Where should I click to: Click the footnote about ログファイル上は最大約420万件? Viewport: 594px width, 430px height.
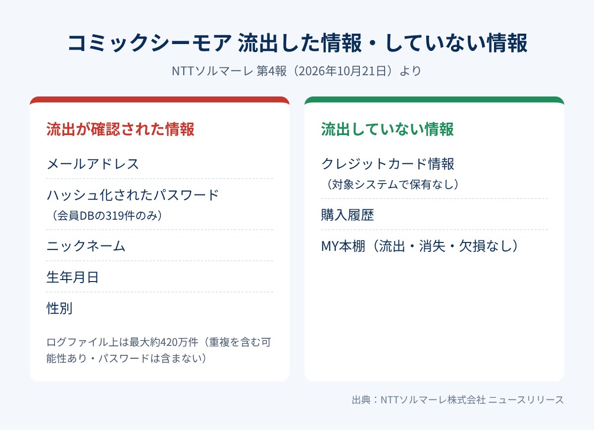pyautogui.click(x=159, y=350)
